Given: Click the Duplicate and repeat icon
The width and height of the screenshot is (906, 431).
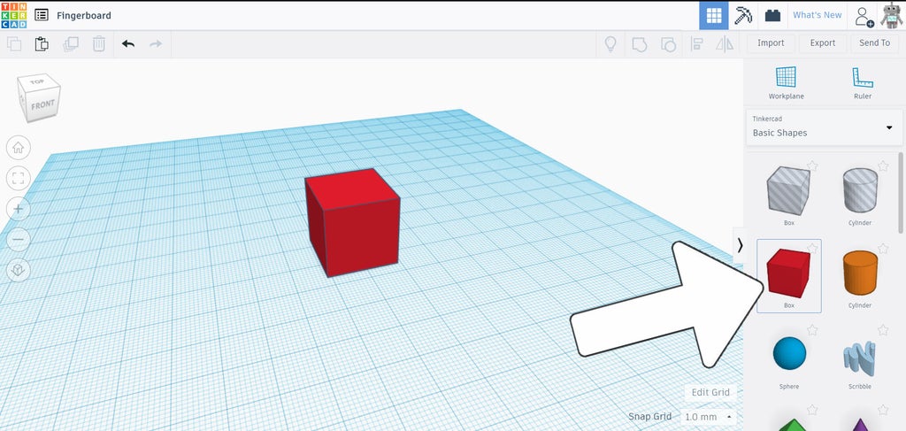Looking at the screenshot, I should point(71,44).
